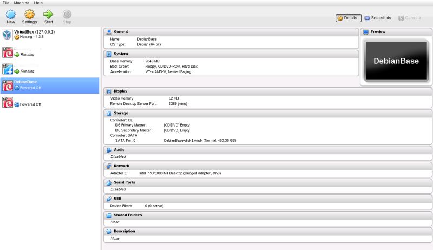Click the New machine toolbar icon
Viewport: 433px width, 250px height.
[x=11, y=15]
